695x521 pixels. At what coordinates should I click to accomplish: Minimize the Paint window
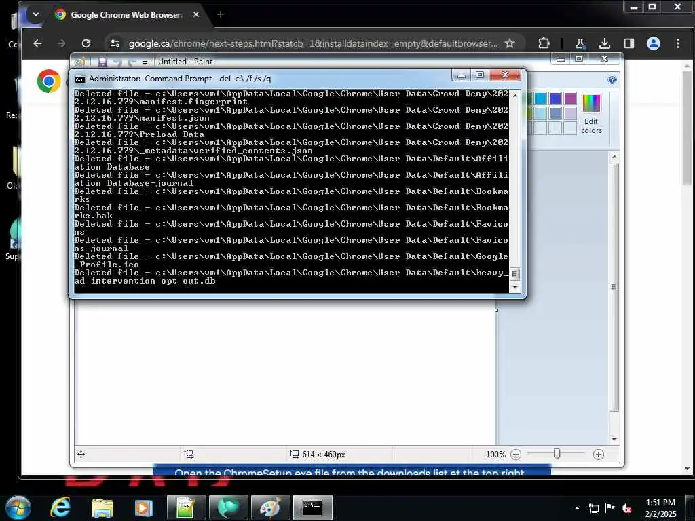coord(561,58)
